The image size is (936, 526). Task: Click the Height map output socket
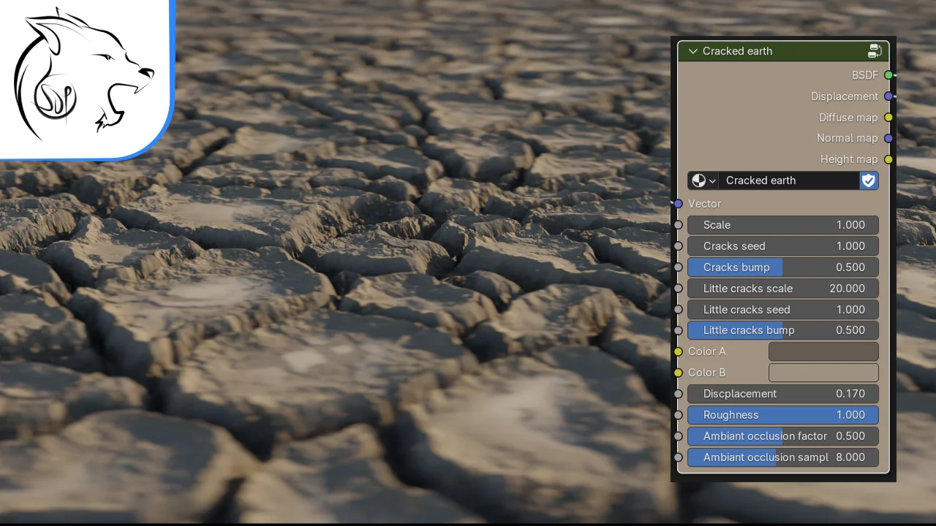889,159
